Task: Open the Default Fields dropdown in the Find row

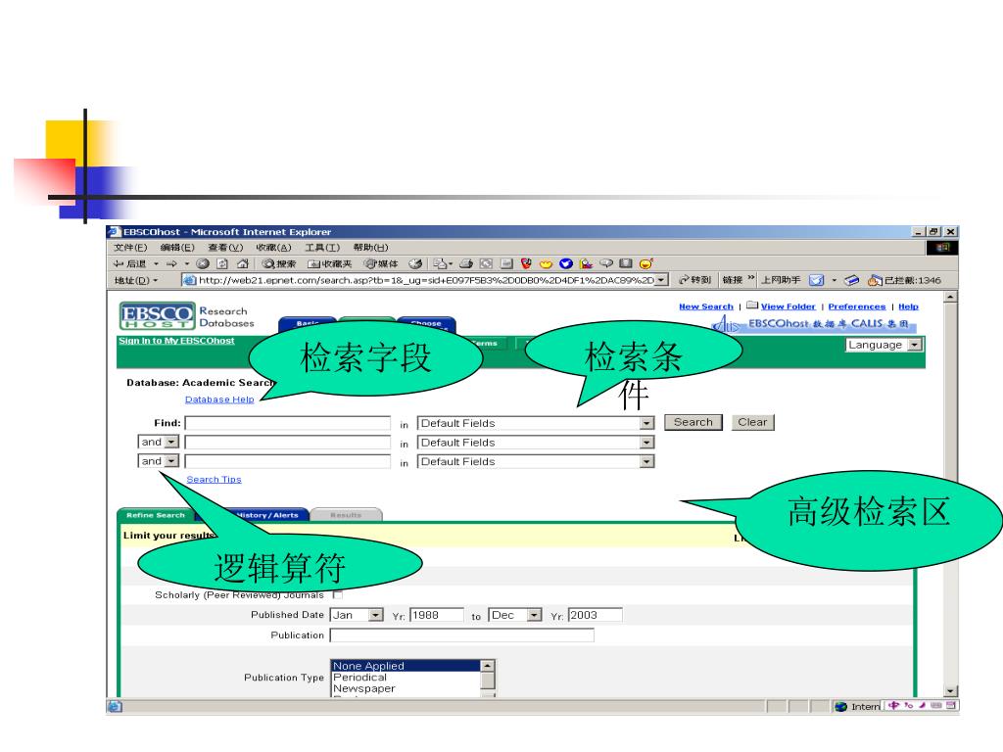Action: point(536,423)
